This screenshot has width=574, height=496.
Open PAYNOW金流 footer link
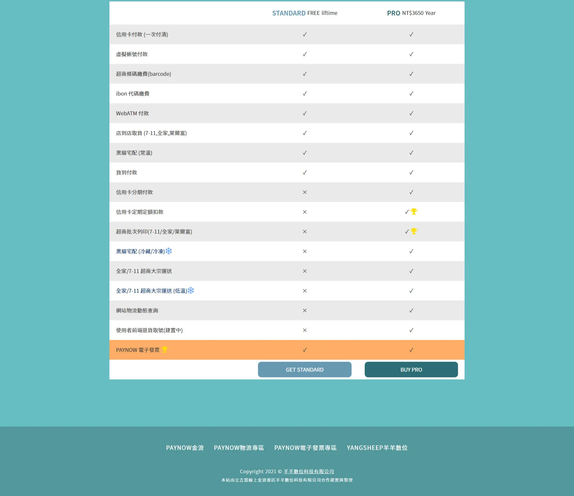(185, 448)
